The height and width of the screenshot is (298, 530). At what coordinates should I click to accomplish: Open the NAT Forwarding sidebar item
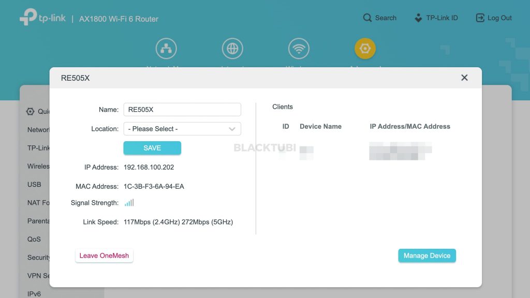click(x=38, y=203)
